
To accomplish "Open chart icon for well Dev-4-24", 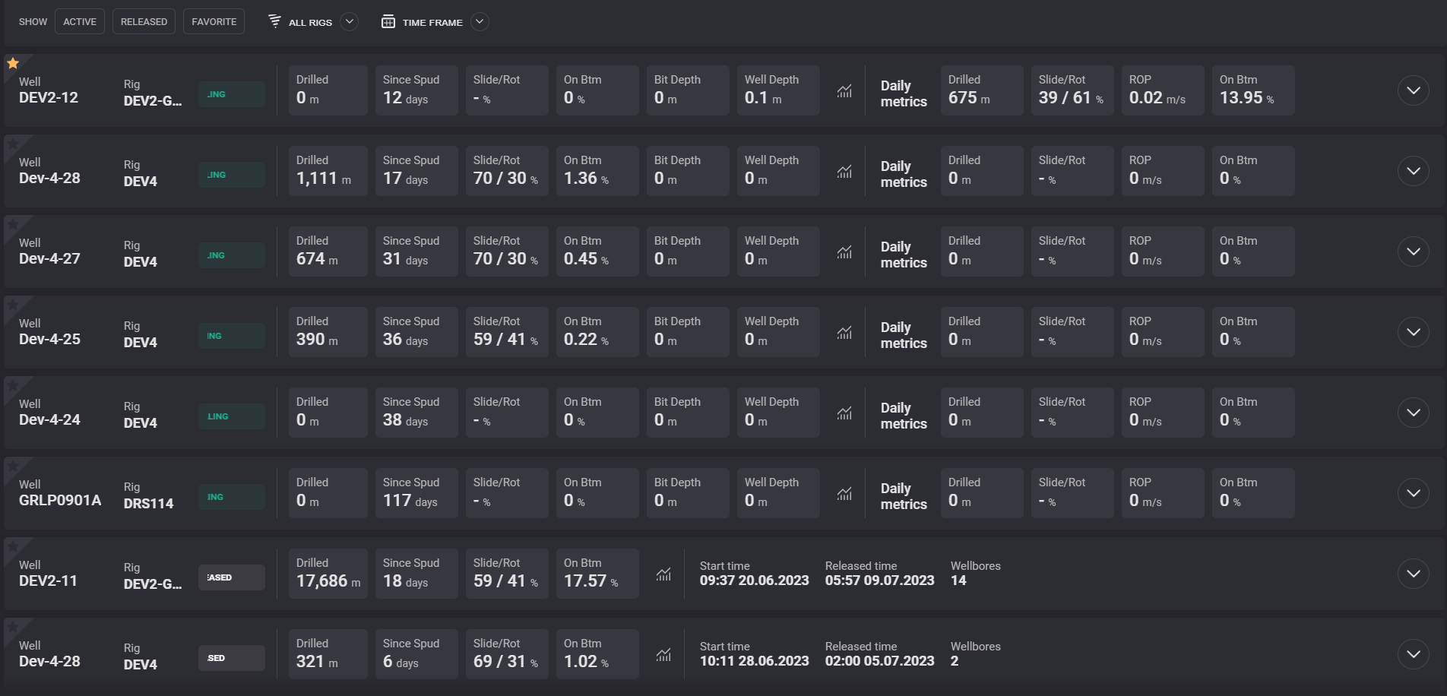I will pos(844,413).
